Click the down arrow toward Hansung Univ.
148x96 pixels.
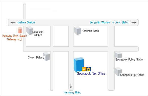[x=71, y=86]
